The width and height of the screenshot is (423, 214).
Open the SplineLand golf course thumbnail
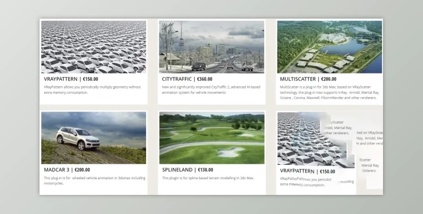coord(211,138)
